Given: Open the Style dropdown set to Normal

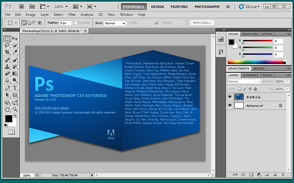Looking at the screenshot, I should pyautogui.click(x=115, y=23).
